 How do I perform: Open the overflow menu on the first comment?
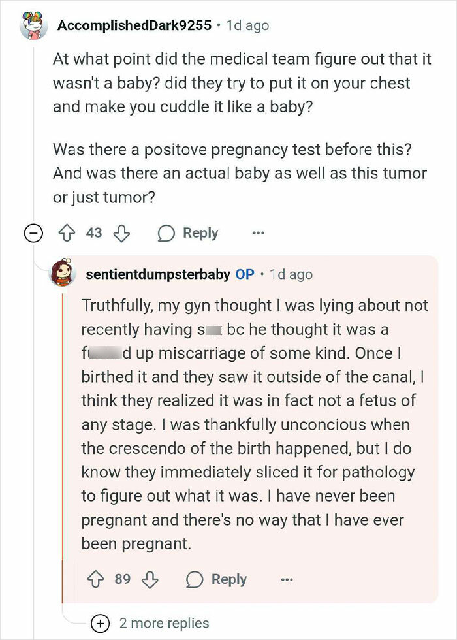click(x=258, y=232)
